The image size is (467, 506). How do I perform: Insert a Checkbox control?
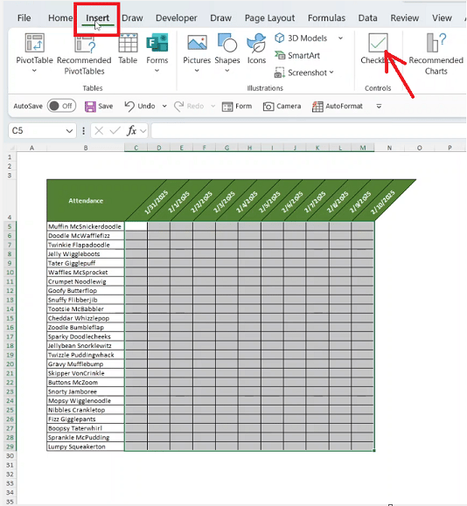pos(378,49)
